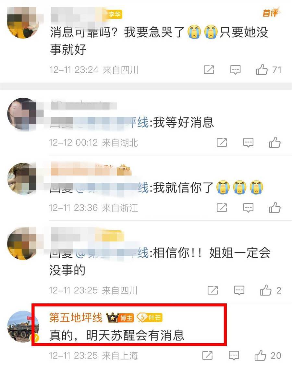Share the 23:24 Sichuan comment
Image resolution: width=292 pixels, height=367 pixels.
[209, 70]
